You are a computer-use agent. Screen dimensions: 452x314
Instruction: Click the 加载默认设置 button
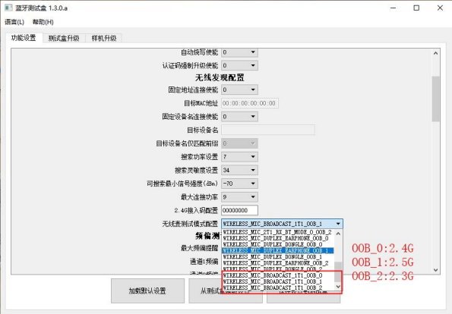pyautogui.click(x=147, y=290)
